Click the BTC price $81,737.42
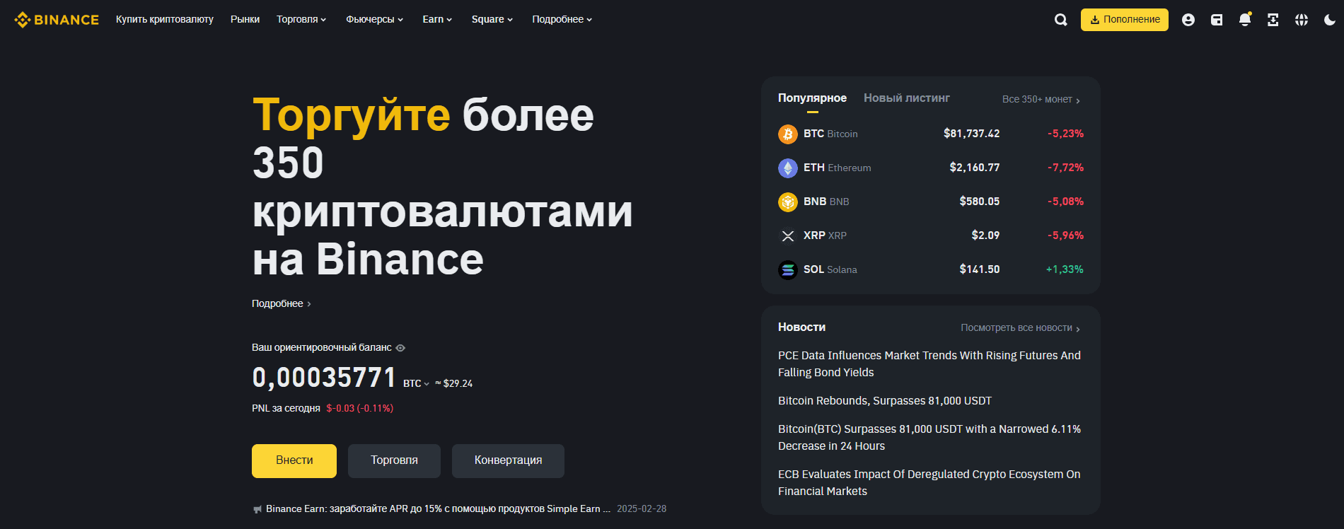Screen dimensions: 1344x529 971,134
